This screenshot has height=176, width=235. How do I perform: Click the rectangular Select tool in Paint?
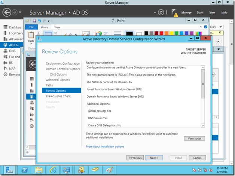point(48,33)
